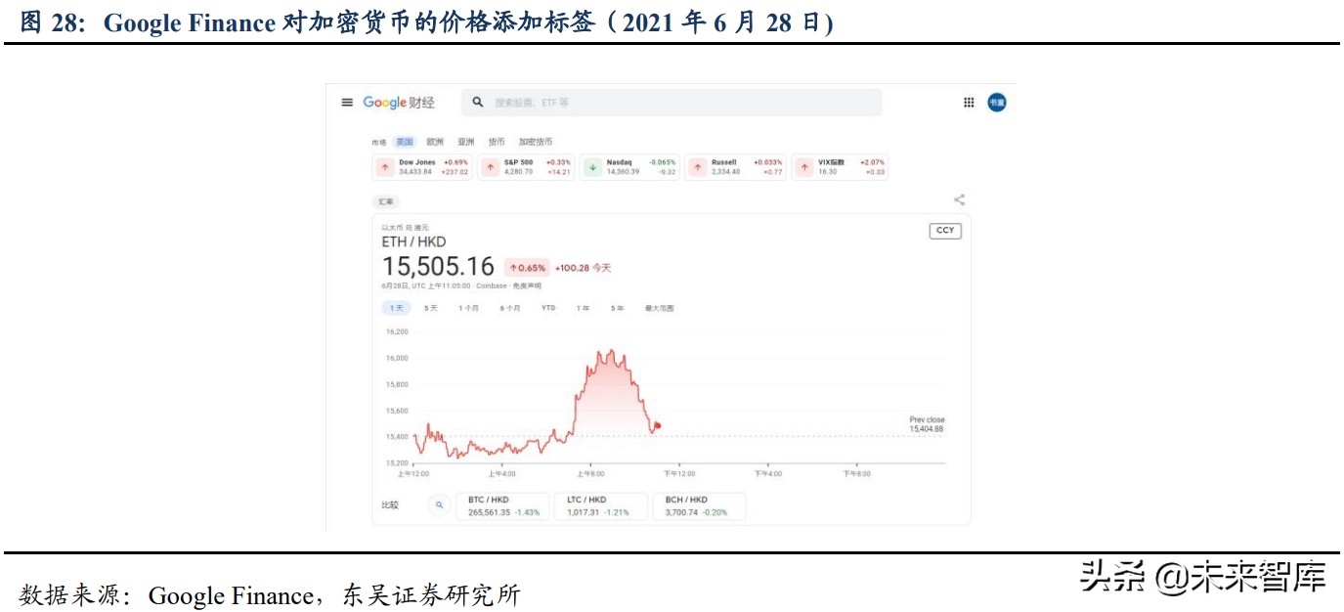Click the Nasdaq down-arrow indicator

coord(595,166)
